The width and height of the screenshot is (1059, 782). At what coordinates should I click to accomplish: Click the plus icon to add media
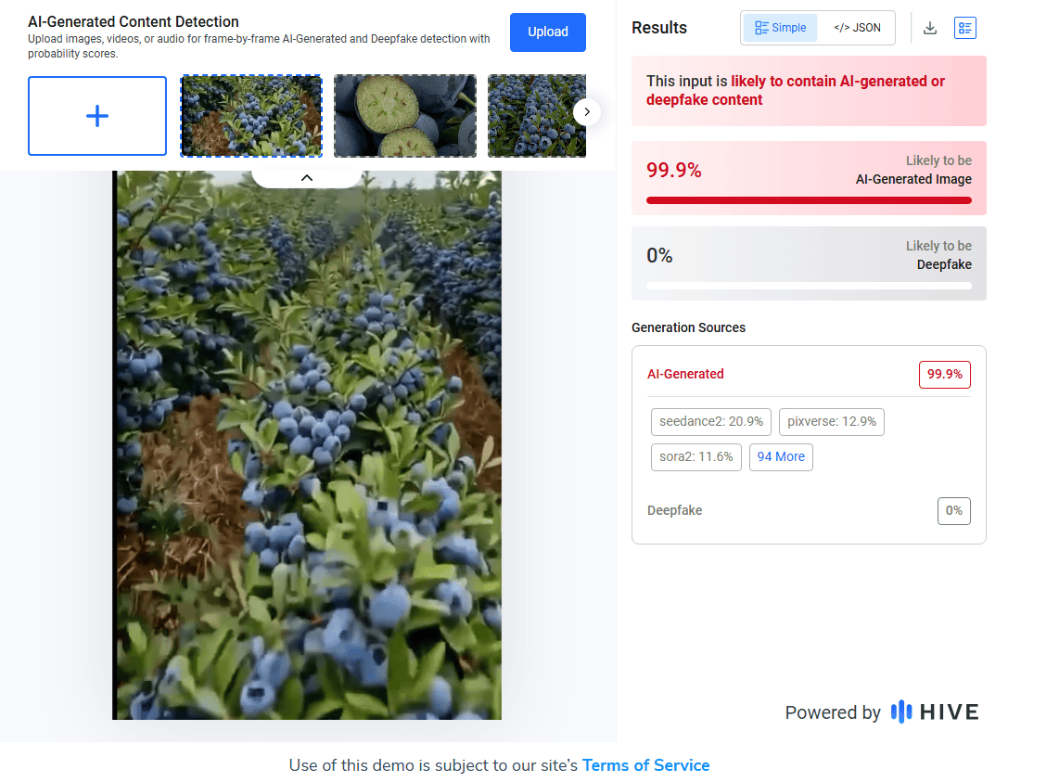(x=97, y=116)
